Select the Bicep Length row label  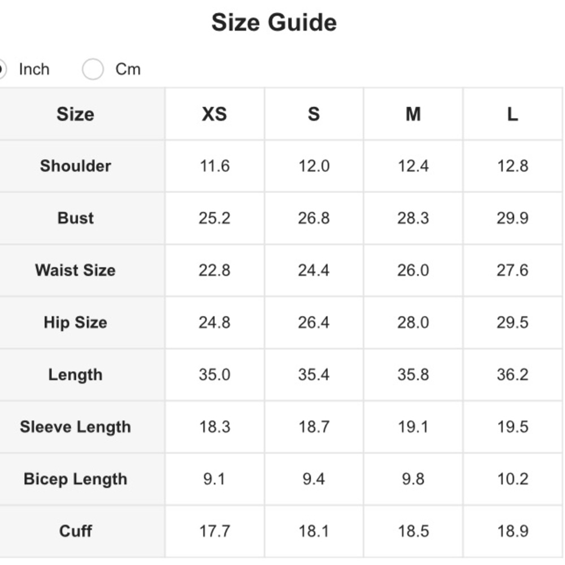pos(75,479)
